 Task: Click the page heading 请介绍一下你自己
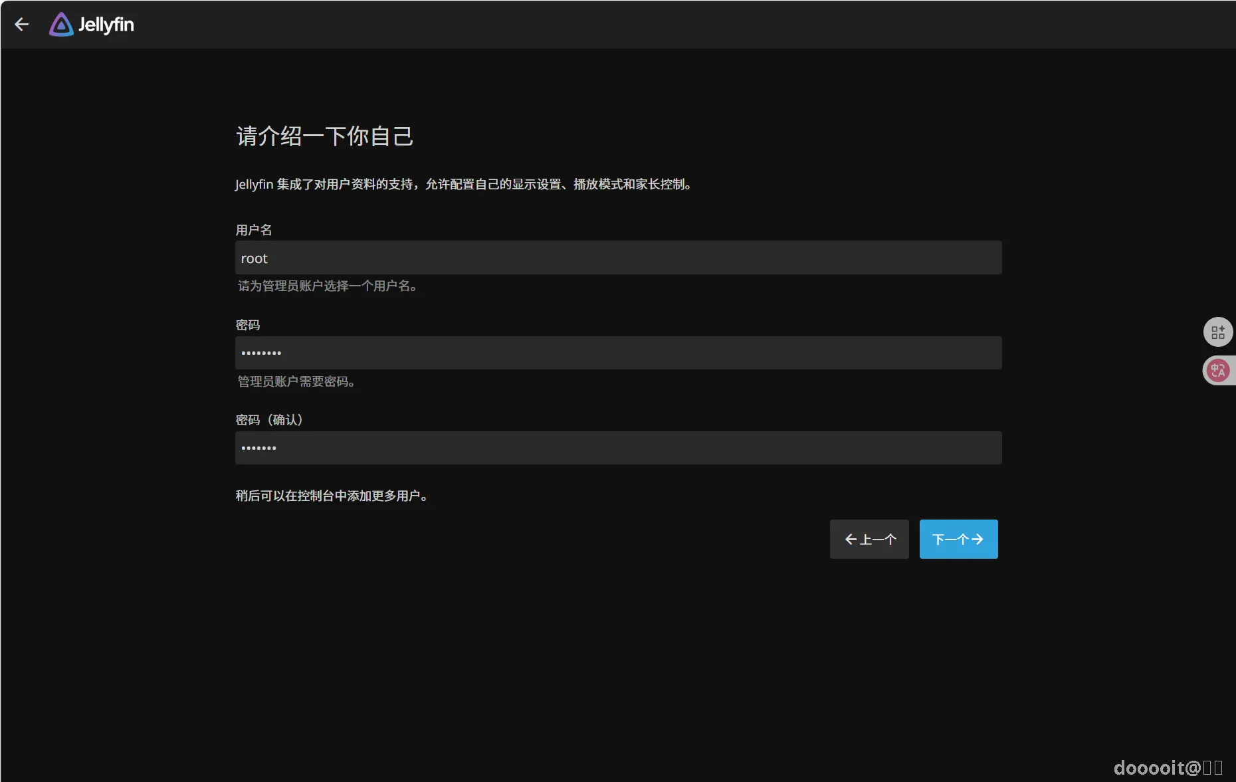point(324,136)
